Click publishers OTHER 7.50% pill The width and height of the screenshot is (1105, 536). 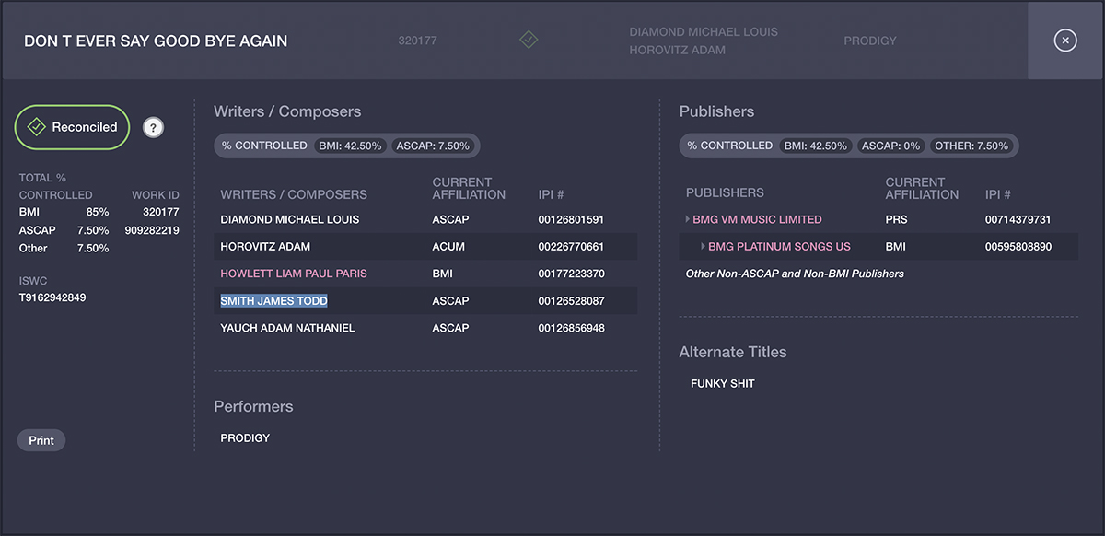coord(971,146)
